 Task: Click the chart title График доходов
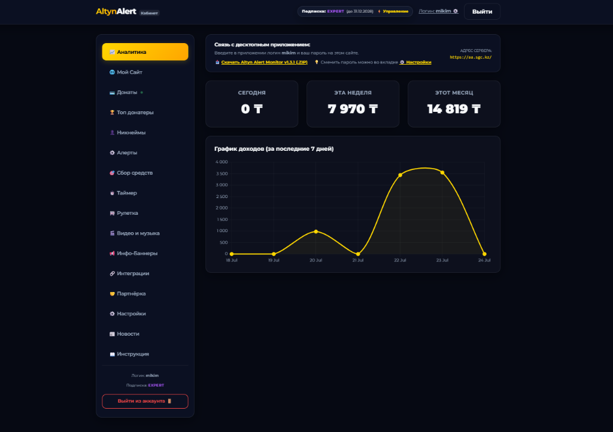point(274,149)
